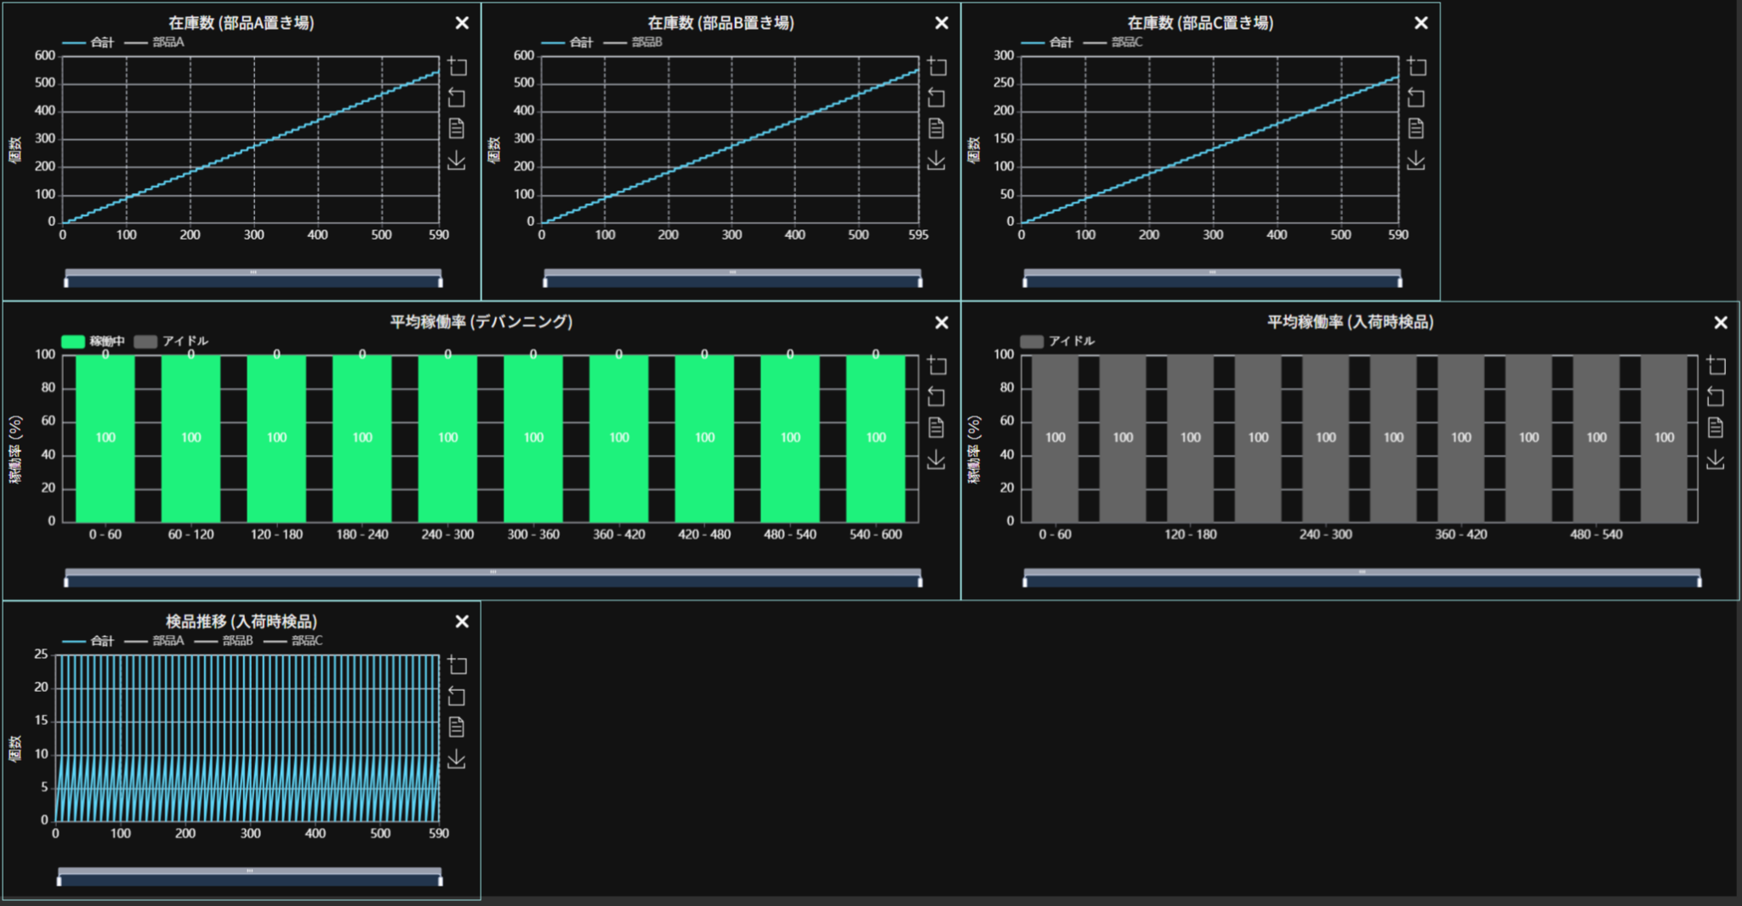Download the 部品A置き場 chart image

457,161
